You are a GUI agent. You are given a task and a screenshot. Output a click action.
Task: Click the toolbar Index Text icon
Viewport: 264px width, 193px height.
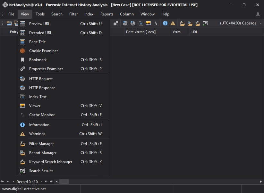click(141, 23)
